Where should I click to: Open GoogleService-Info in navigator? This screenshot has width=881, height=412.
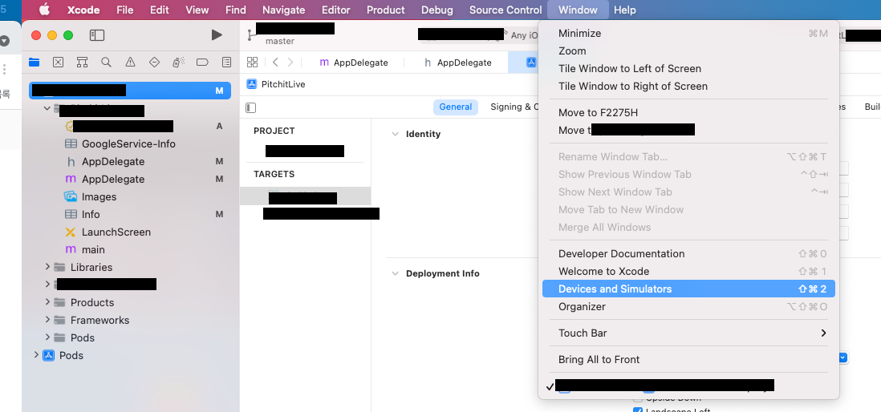coord(128,143)
